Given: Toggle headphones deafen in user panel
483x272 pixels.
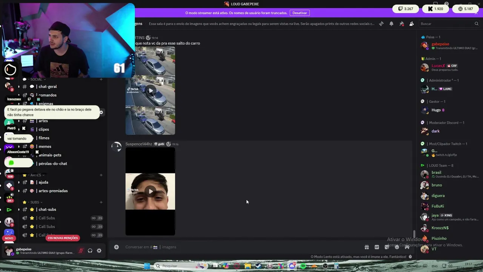Looking at the screenshot, I should 90,251.
